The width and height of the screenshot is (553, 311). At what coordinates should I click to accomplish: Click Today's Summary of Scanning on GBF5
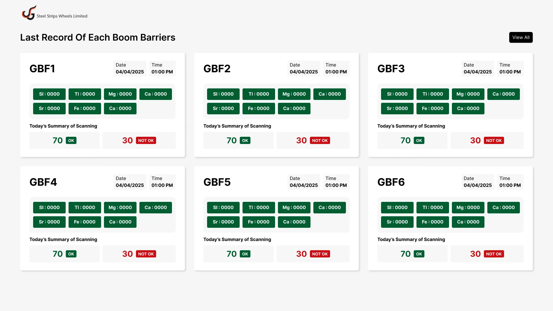(x=237, y=239)
